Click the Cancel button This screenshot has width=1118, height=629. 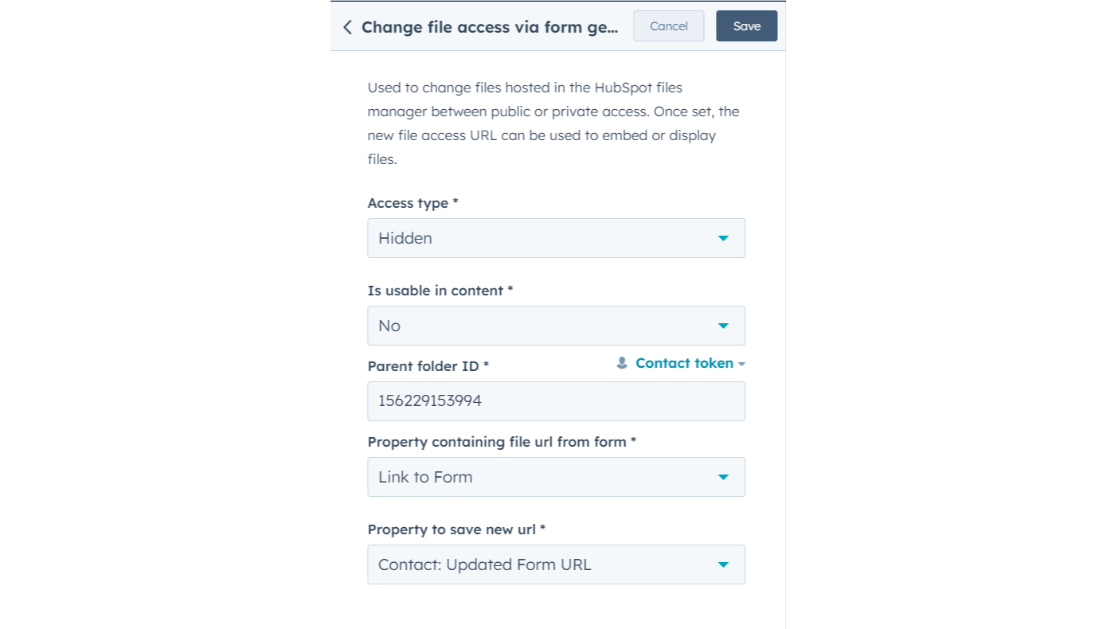click(668, 26)
